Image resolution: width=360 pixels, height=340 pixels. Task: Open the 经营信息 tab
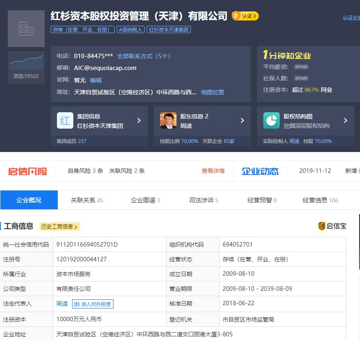320,200
